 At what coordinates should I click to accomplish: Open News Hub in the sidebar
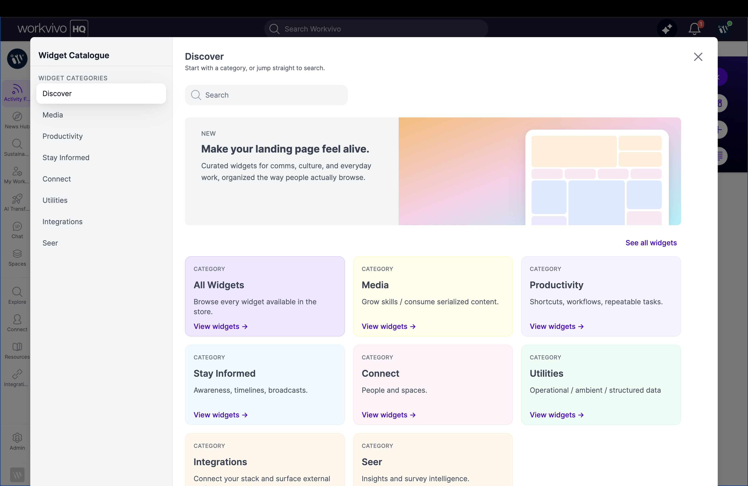pyautogui.click(x=17, y=120)
